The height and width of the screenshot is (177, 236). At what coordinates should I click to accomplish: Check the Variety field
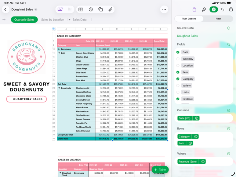[x=178, y=86]
